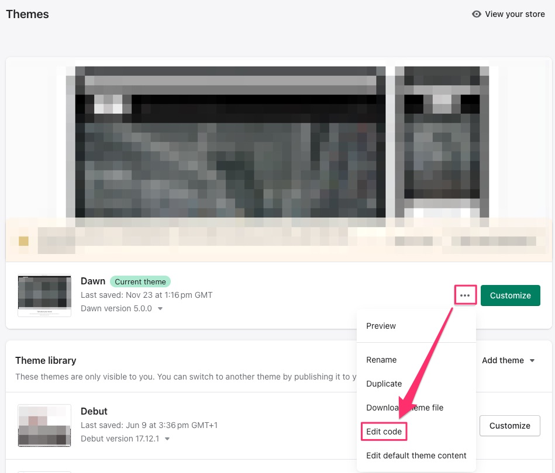Image resolution: width=555 pixels, height=473 pixels.
Task: Click the eye icon beside View your store
Action: 477,14
